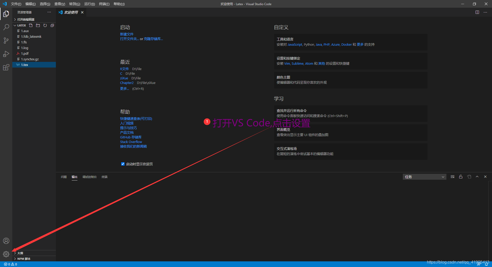Screen dimensions: 492x267
Task: Open the interactive playground card
Action: pos(351,151)
